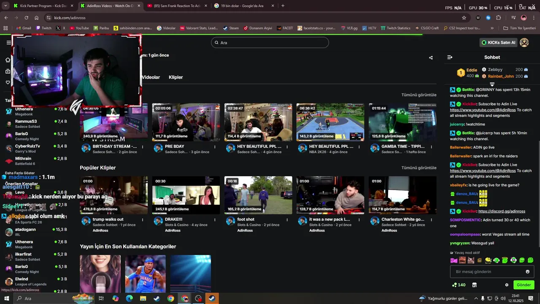Open options menu for trump walks out clip
The image size is (540, 304).
point(143,220)
